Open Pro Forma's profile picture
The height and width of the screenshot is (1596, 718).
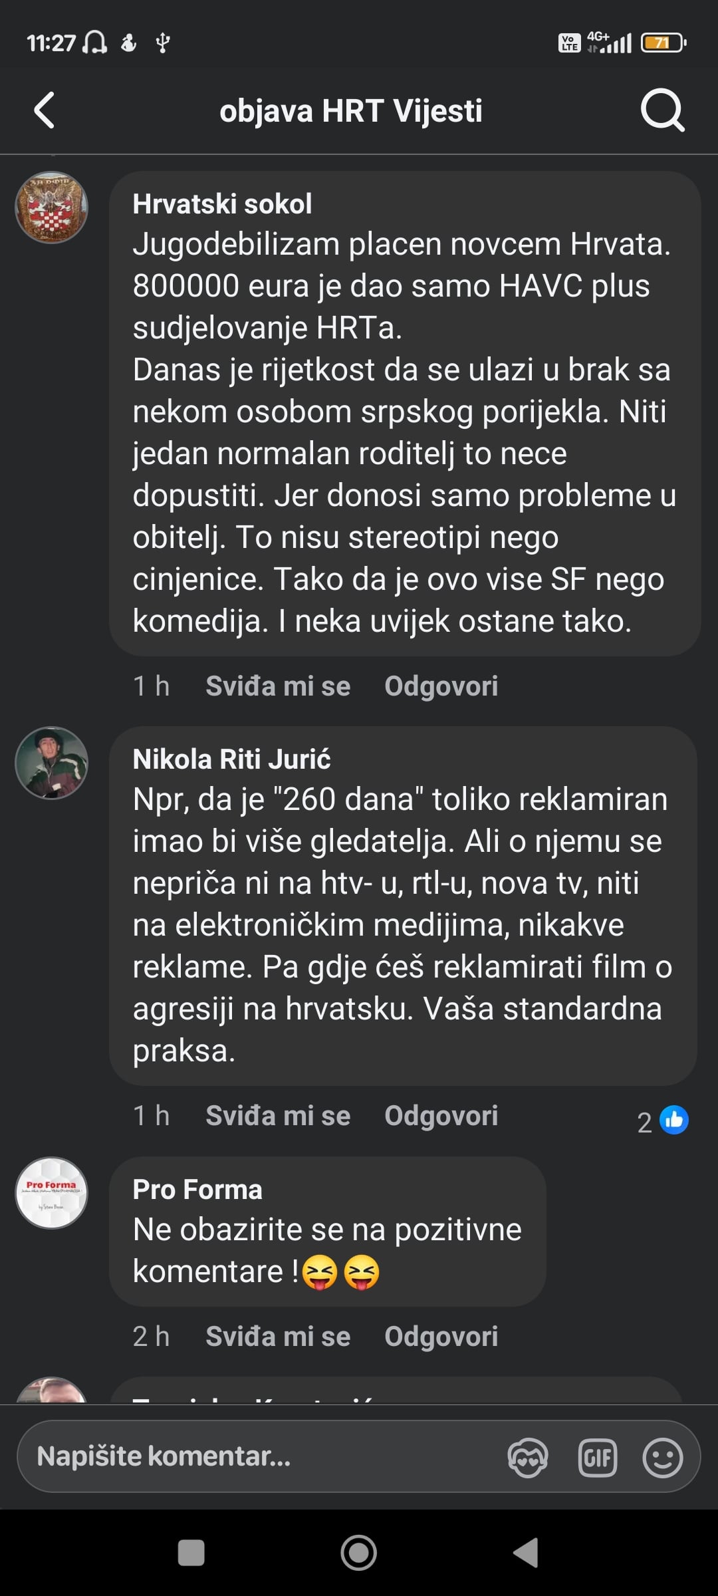tap(52, 1192)
